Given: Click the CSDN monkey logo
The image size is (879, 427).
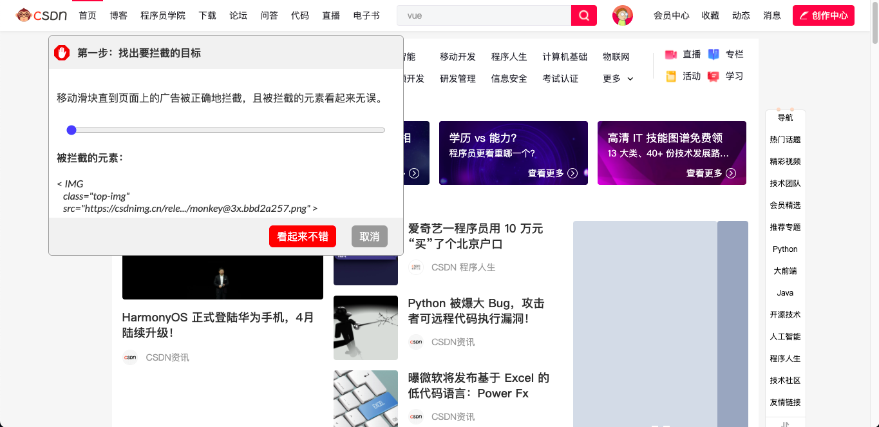Looking at the screenshot, I should click(42, 15).
